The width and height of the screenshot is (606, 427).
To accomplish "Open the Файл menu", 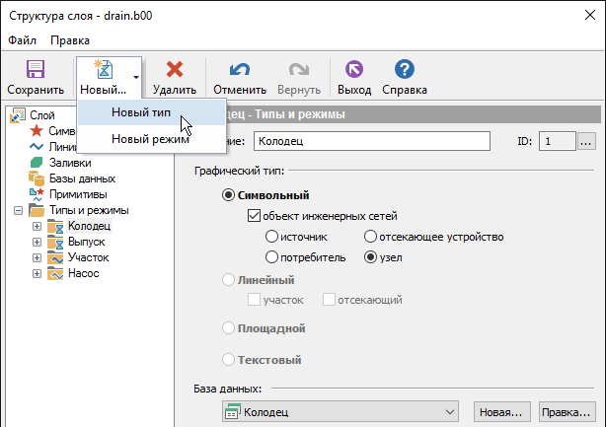I will tap(23, 40).
